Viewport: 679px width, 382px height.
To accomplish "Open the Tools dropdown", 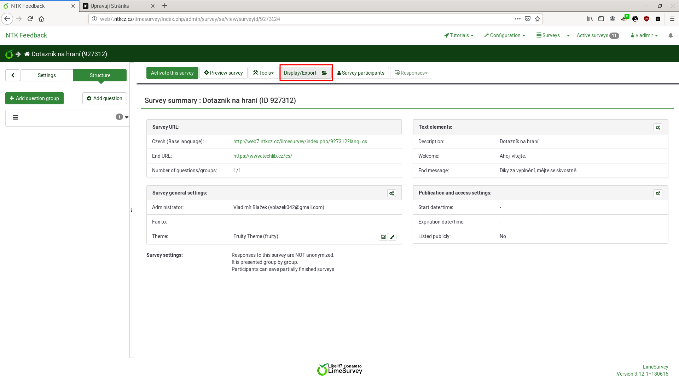I will click(x=263, y=73).
